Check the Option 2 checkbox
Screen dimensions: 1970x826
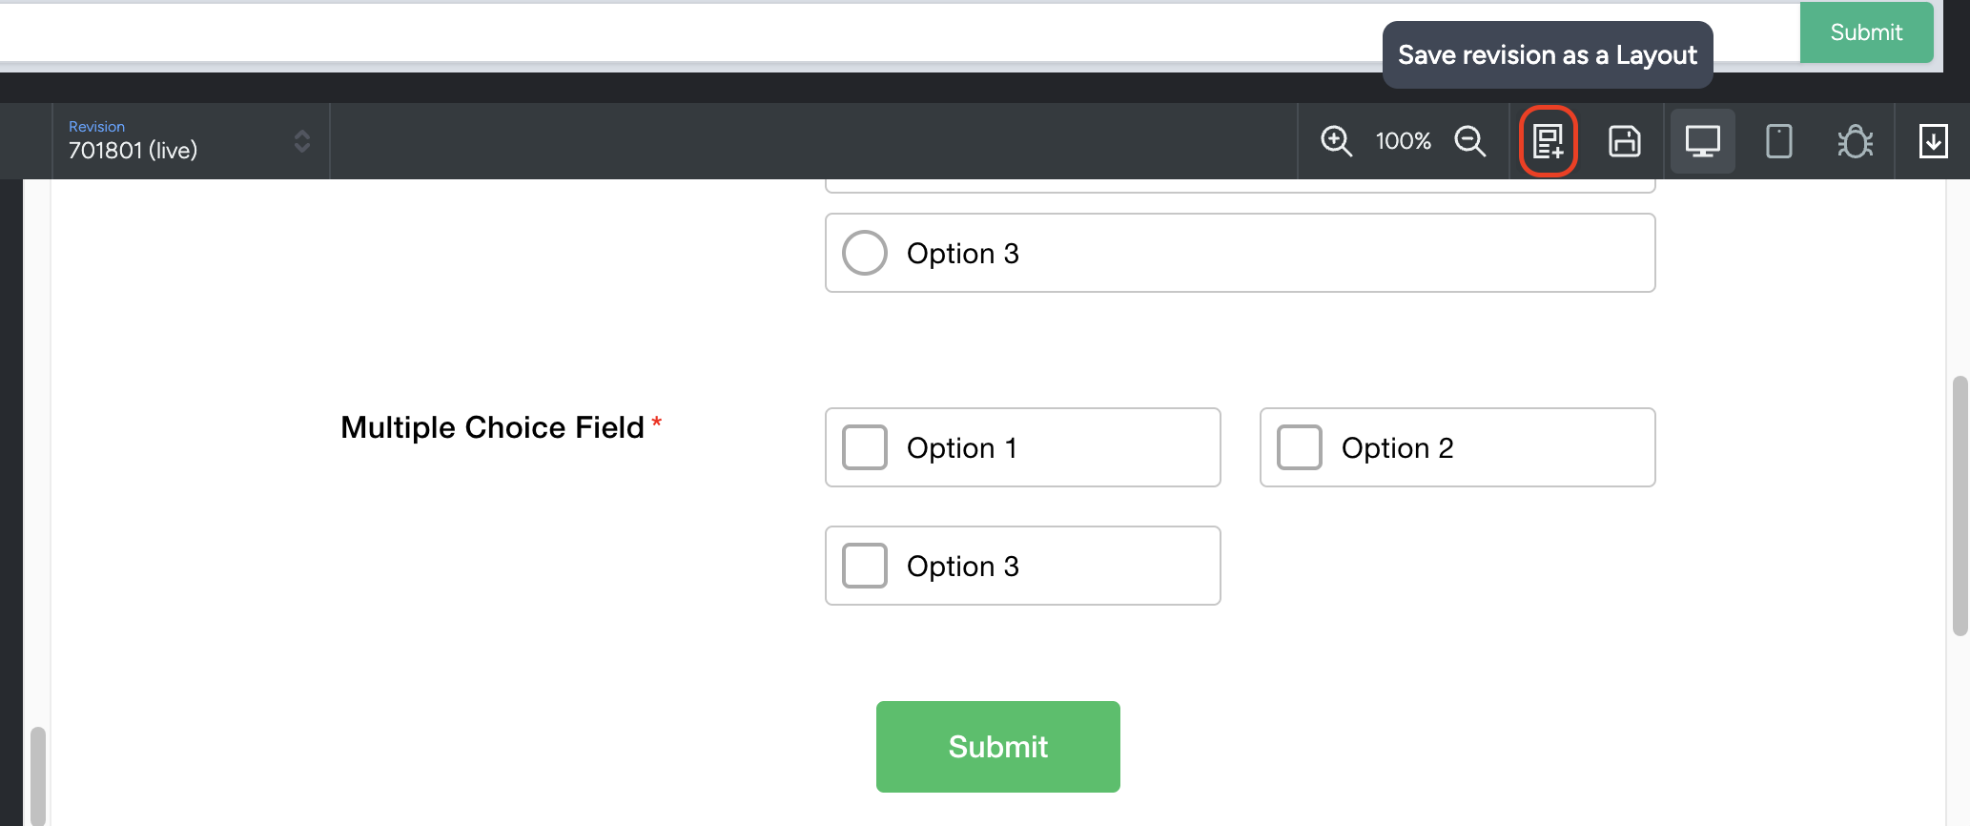pyautogui.click(x=1300, y=447)
